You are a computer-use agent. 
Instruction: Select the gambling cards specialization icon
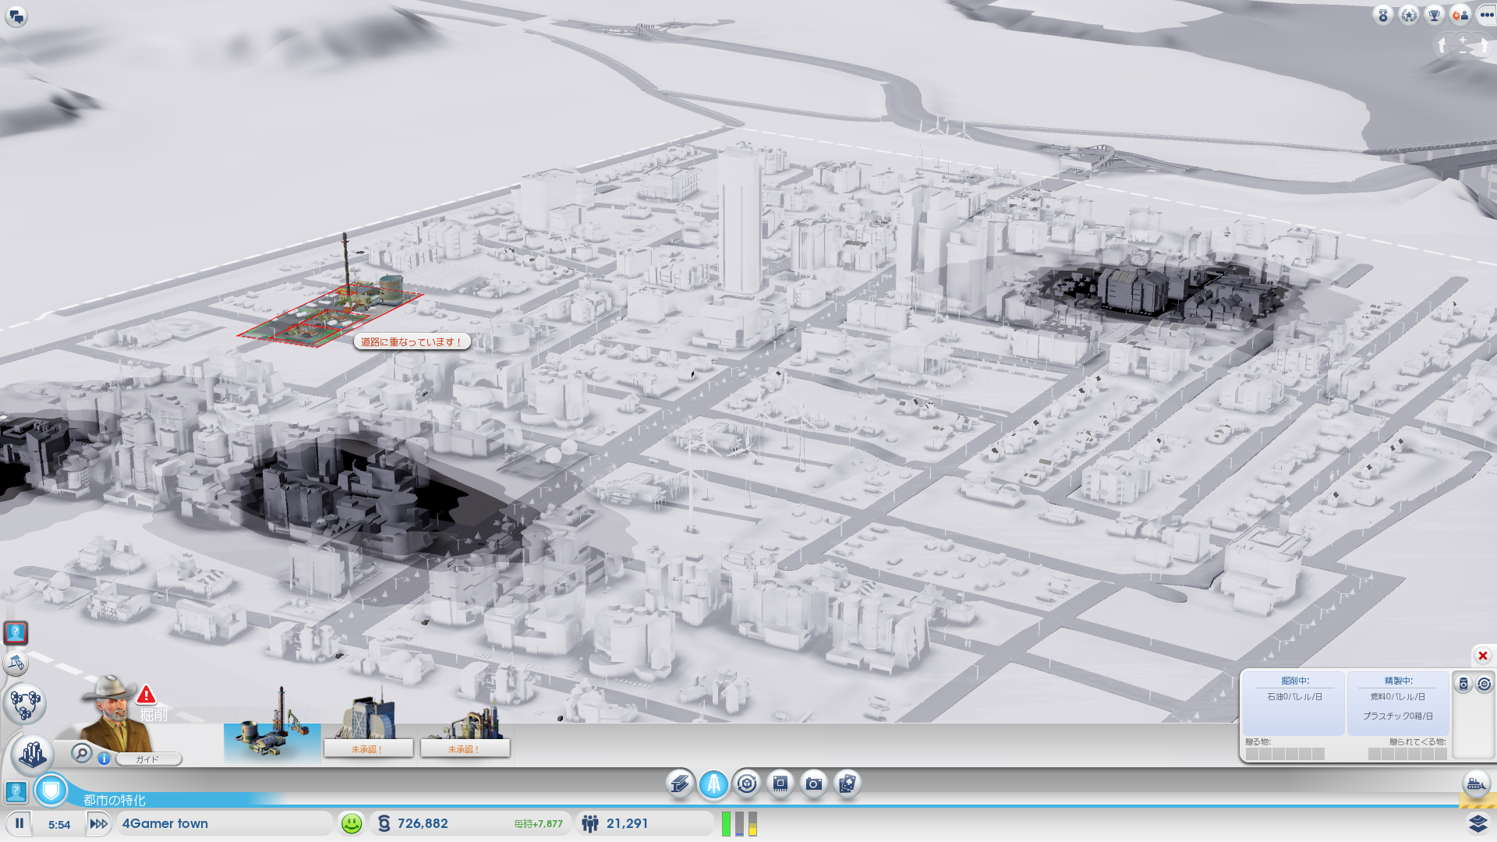point(848,784)
